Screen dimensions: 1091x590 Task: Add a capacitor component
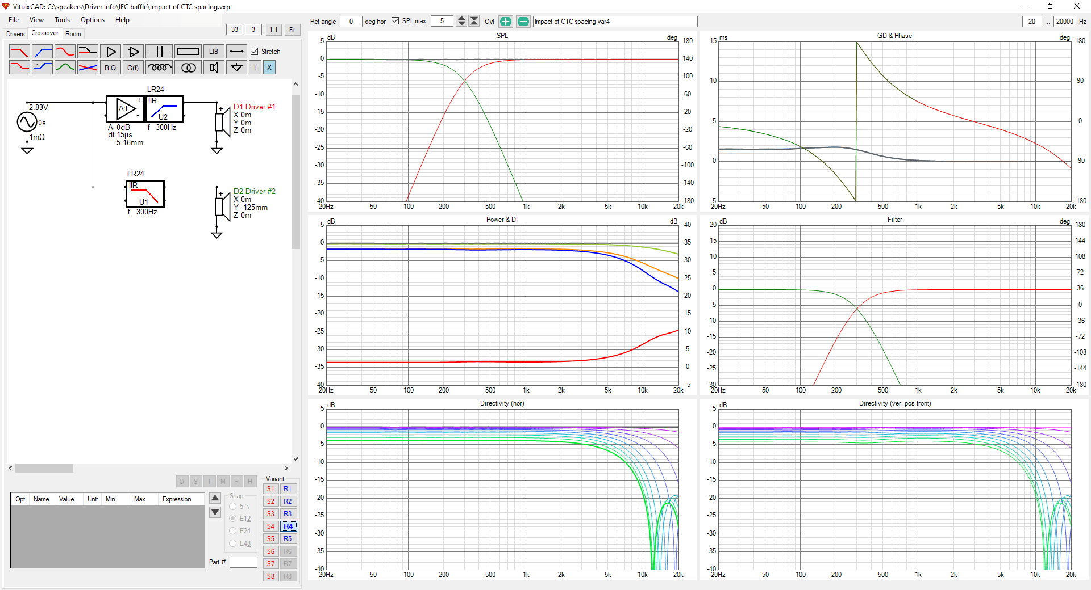coord(159,52)
